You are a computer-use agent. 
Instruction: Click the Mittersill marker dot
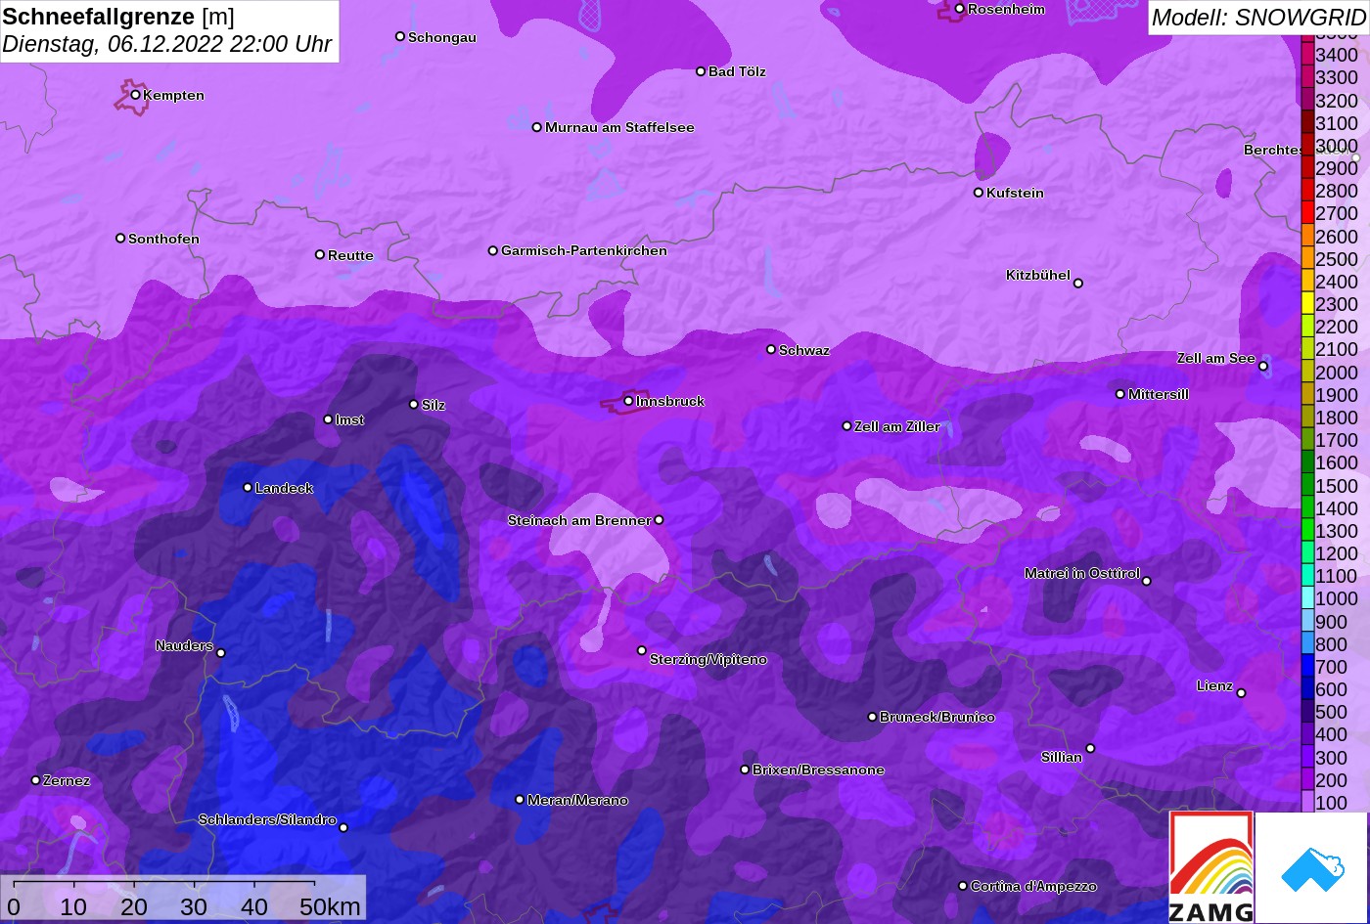tap(1120, 394)
